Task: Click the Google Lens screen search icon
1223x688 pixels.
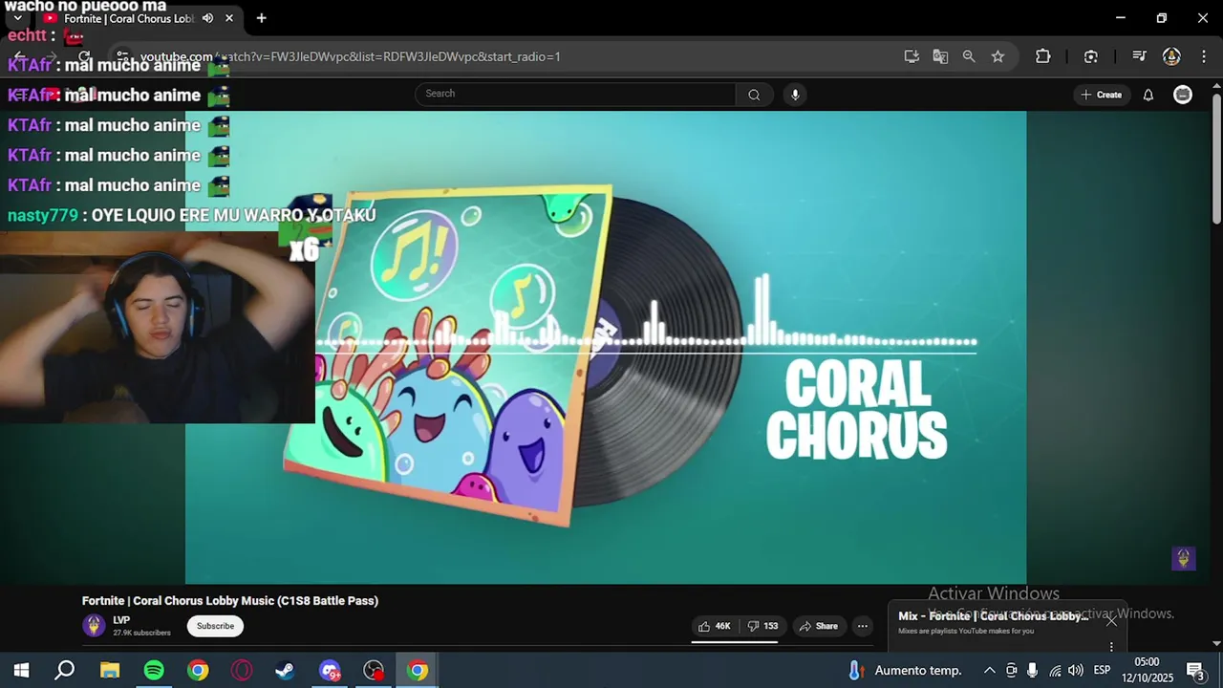Action: [x=1091, y=56]
